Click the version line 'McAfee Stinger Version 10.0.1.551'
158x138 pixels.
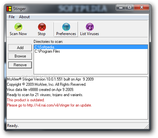pos(50,79)
